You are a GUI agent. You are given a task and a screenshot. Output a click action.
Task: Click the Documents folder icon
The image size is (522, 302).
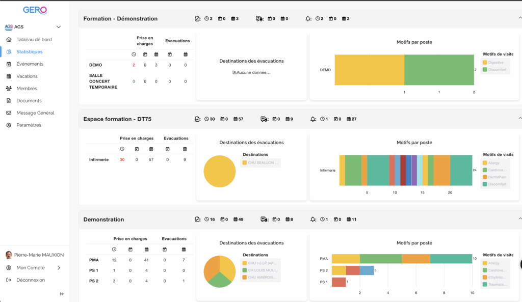coord(9,101)
